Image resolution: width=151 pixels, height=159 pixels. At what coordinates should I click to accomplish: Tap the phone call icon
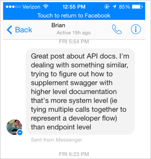(117, 29)
